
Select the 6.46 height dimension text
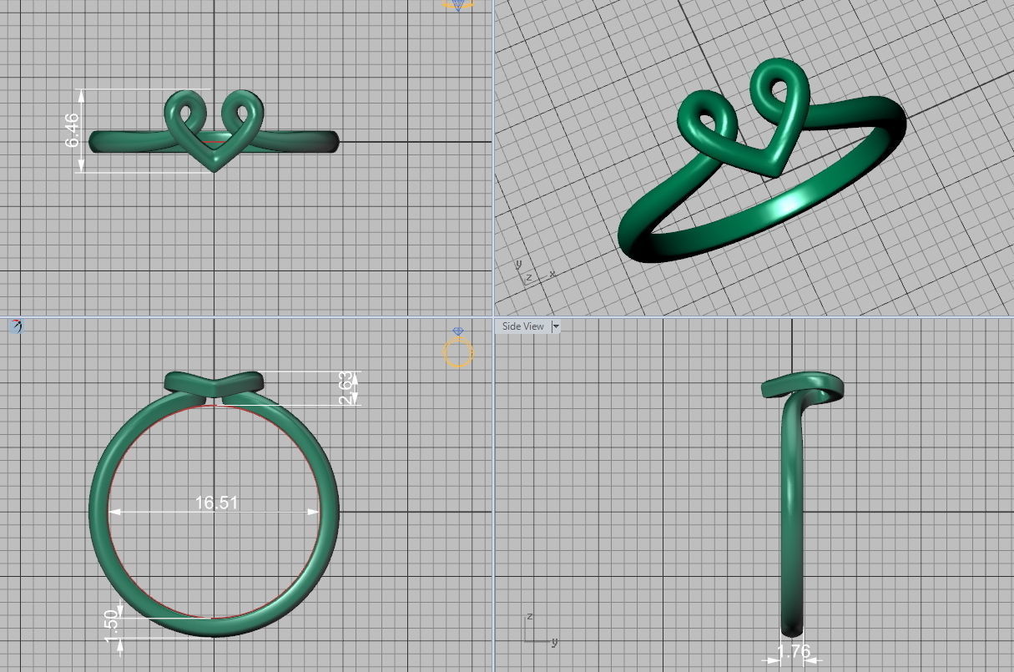[x=73, y=130]
